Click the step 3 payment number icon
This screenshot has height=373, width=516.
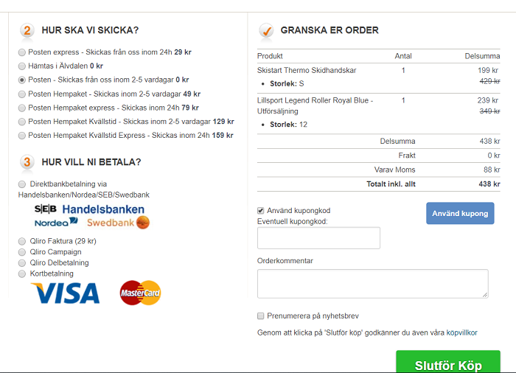[27, 162]
